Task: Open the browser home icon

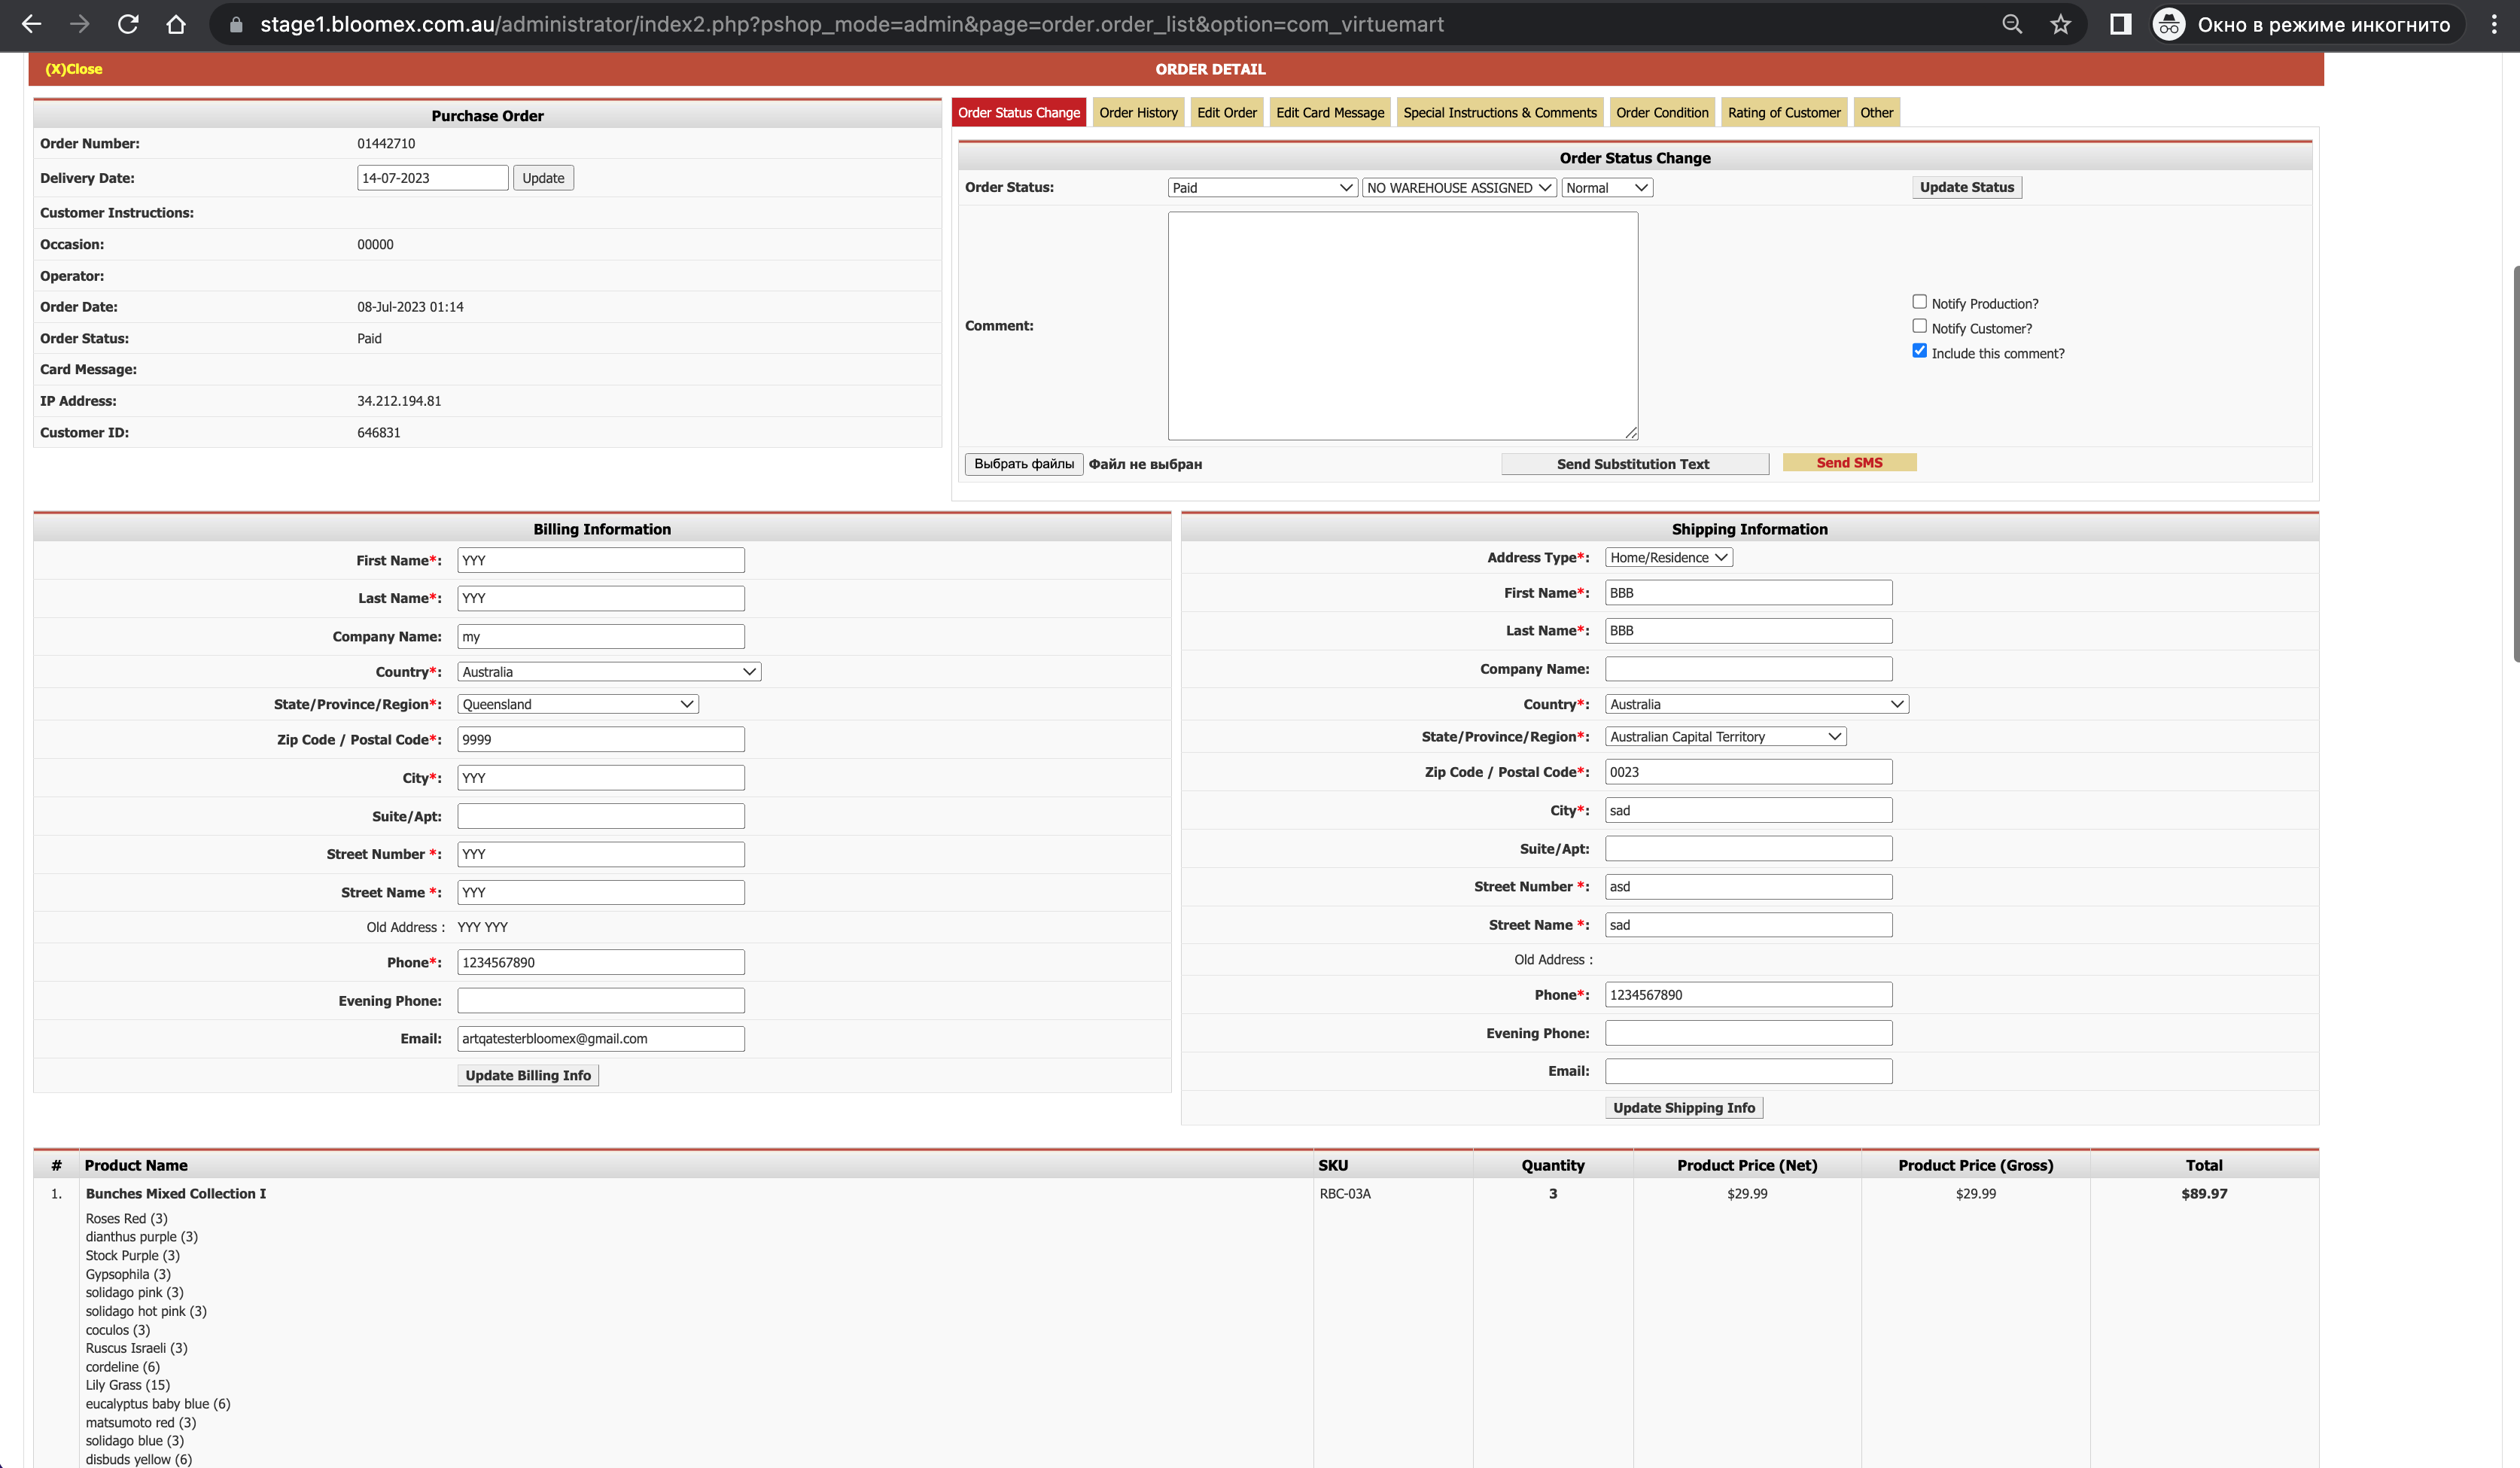Action: [x=176, y=24]
